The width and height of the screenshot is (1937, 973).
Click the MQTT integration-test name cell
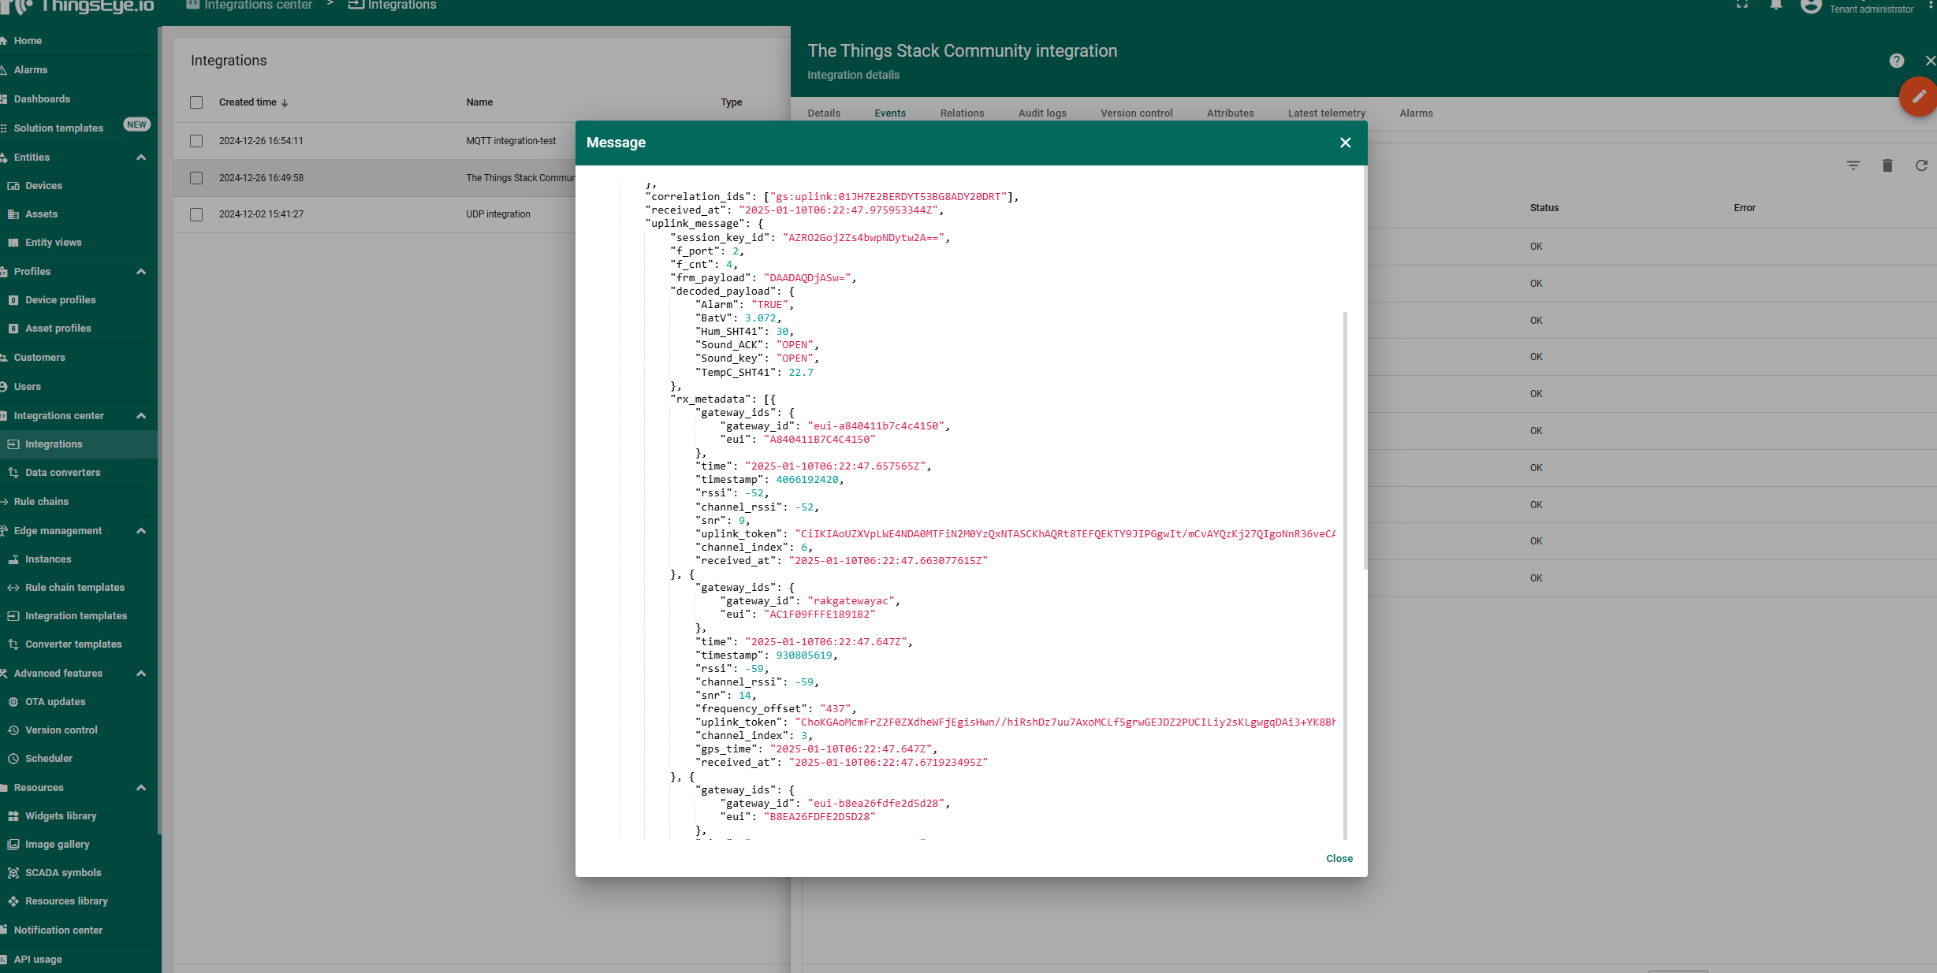511,141
